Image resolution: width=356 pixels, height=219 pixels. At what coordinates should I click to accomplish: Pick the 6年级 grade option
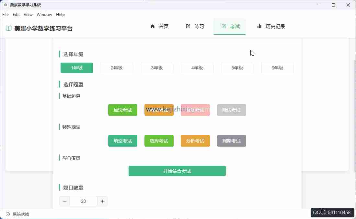277,68
